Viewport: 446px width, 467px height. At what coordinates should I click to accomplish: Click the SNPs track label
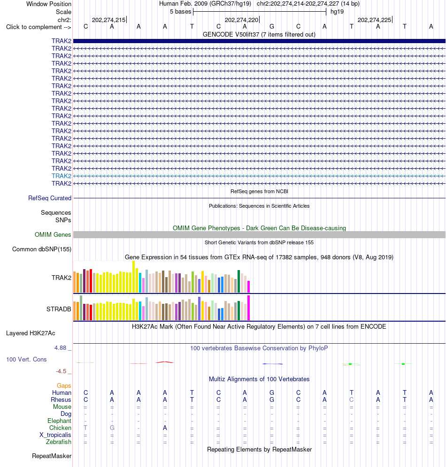(63, 220)
